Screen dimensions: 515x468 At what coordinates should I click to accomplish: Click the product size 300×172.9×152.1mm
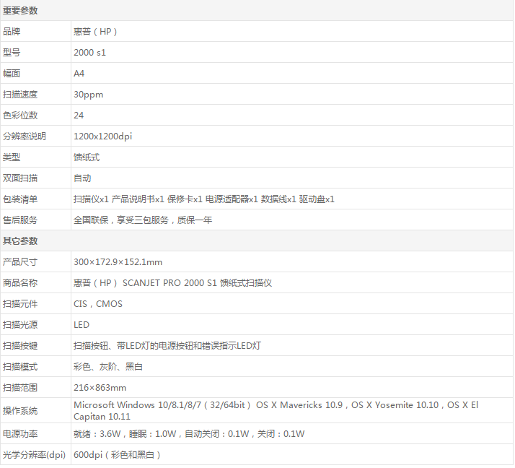tap(118, 262)
